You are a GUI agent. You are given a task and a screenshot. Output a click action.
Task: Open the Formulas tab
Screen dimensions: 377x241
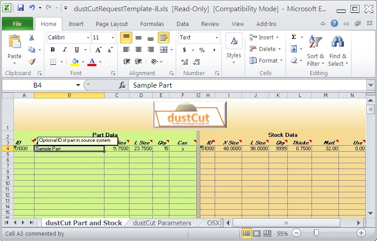tap(152, 24)
